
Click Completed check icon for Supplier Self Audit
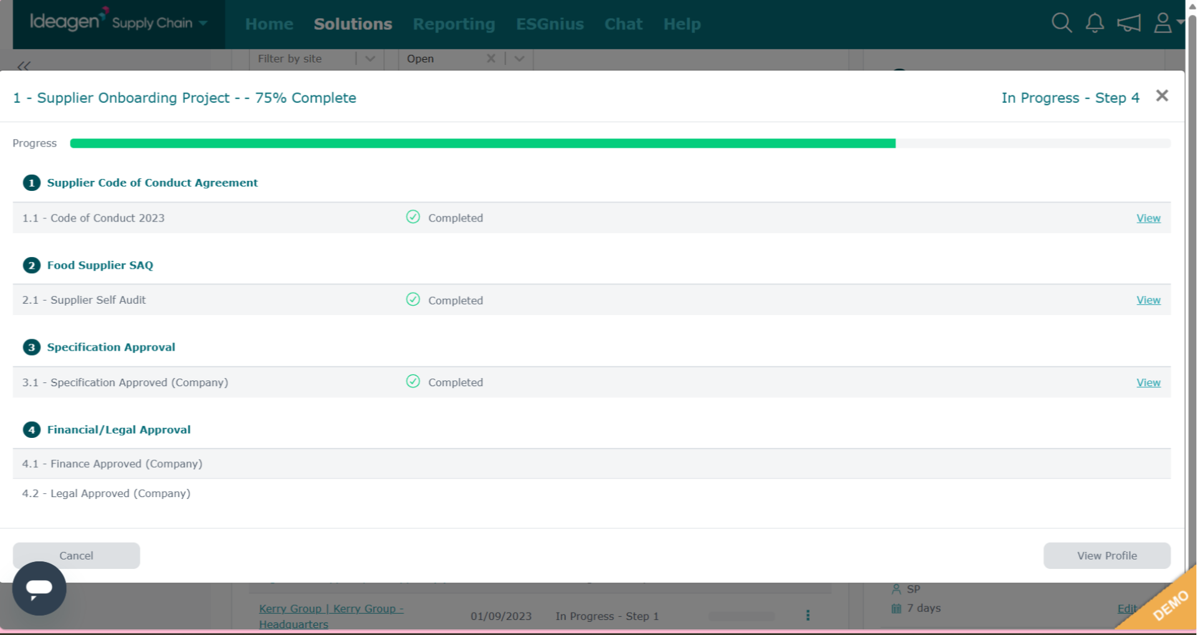(x=413, y=299)
